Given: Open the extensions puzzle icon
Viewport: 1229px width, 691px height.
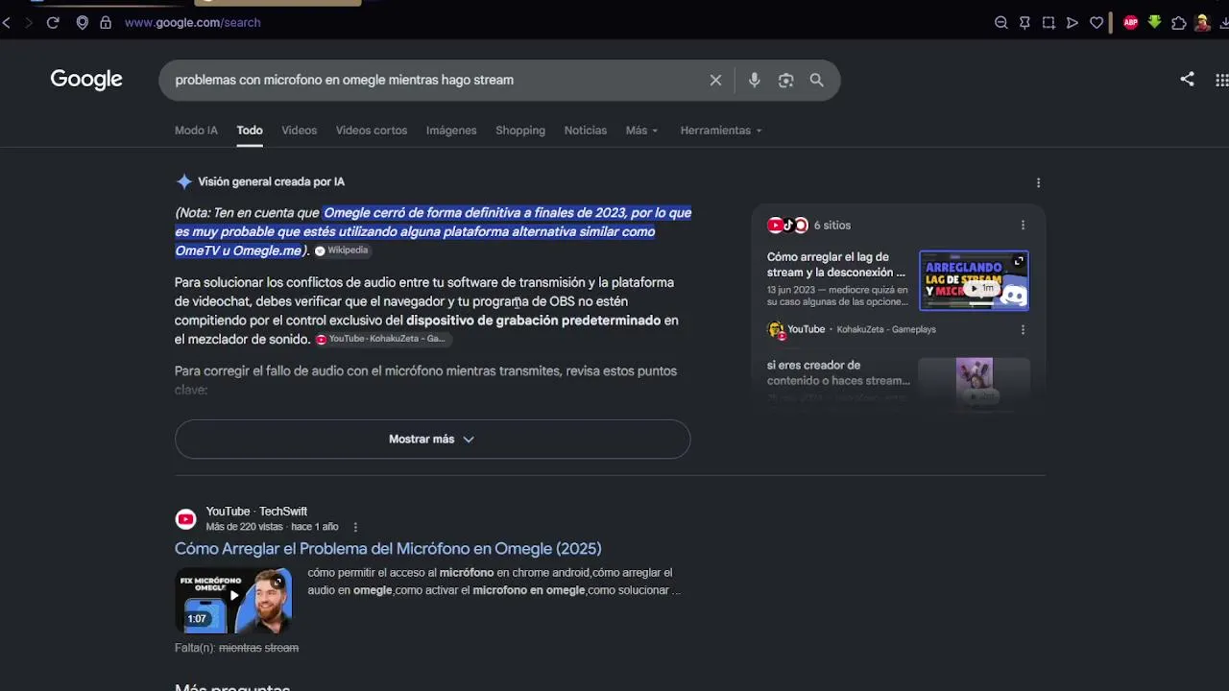Looking at the screenshot, I should click(x=1179, y=23).
